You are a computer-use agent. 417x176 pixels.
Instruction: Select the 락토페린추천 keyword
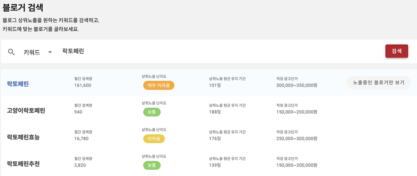(x=23, y=164)
